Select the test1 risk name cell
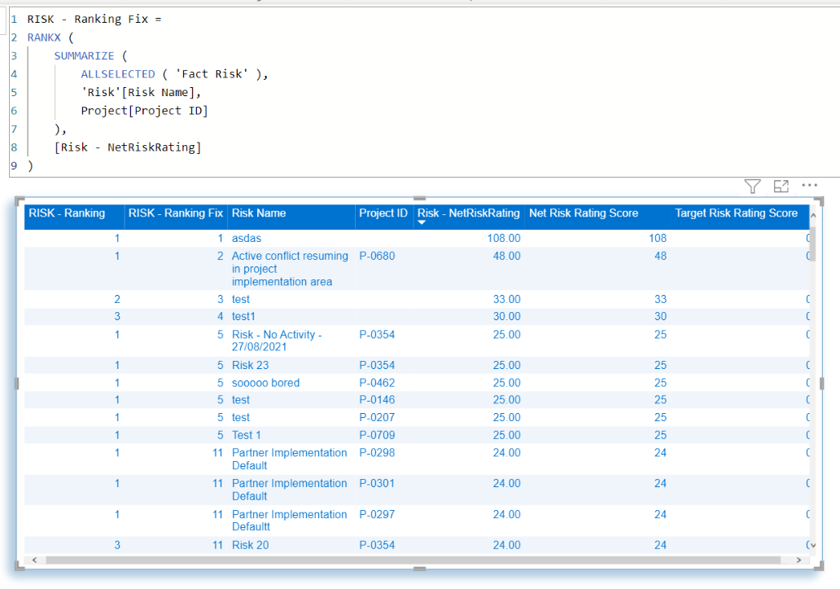This screenshot has height=589, width=840. pyautogui.click(x=243, y=317)
